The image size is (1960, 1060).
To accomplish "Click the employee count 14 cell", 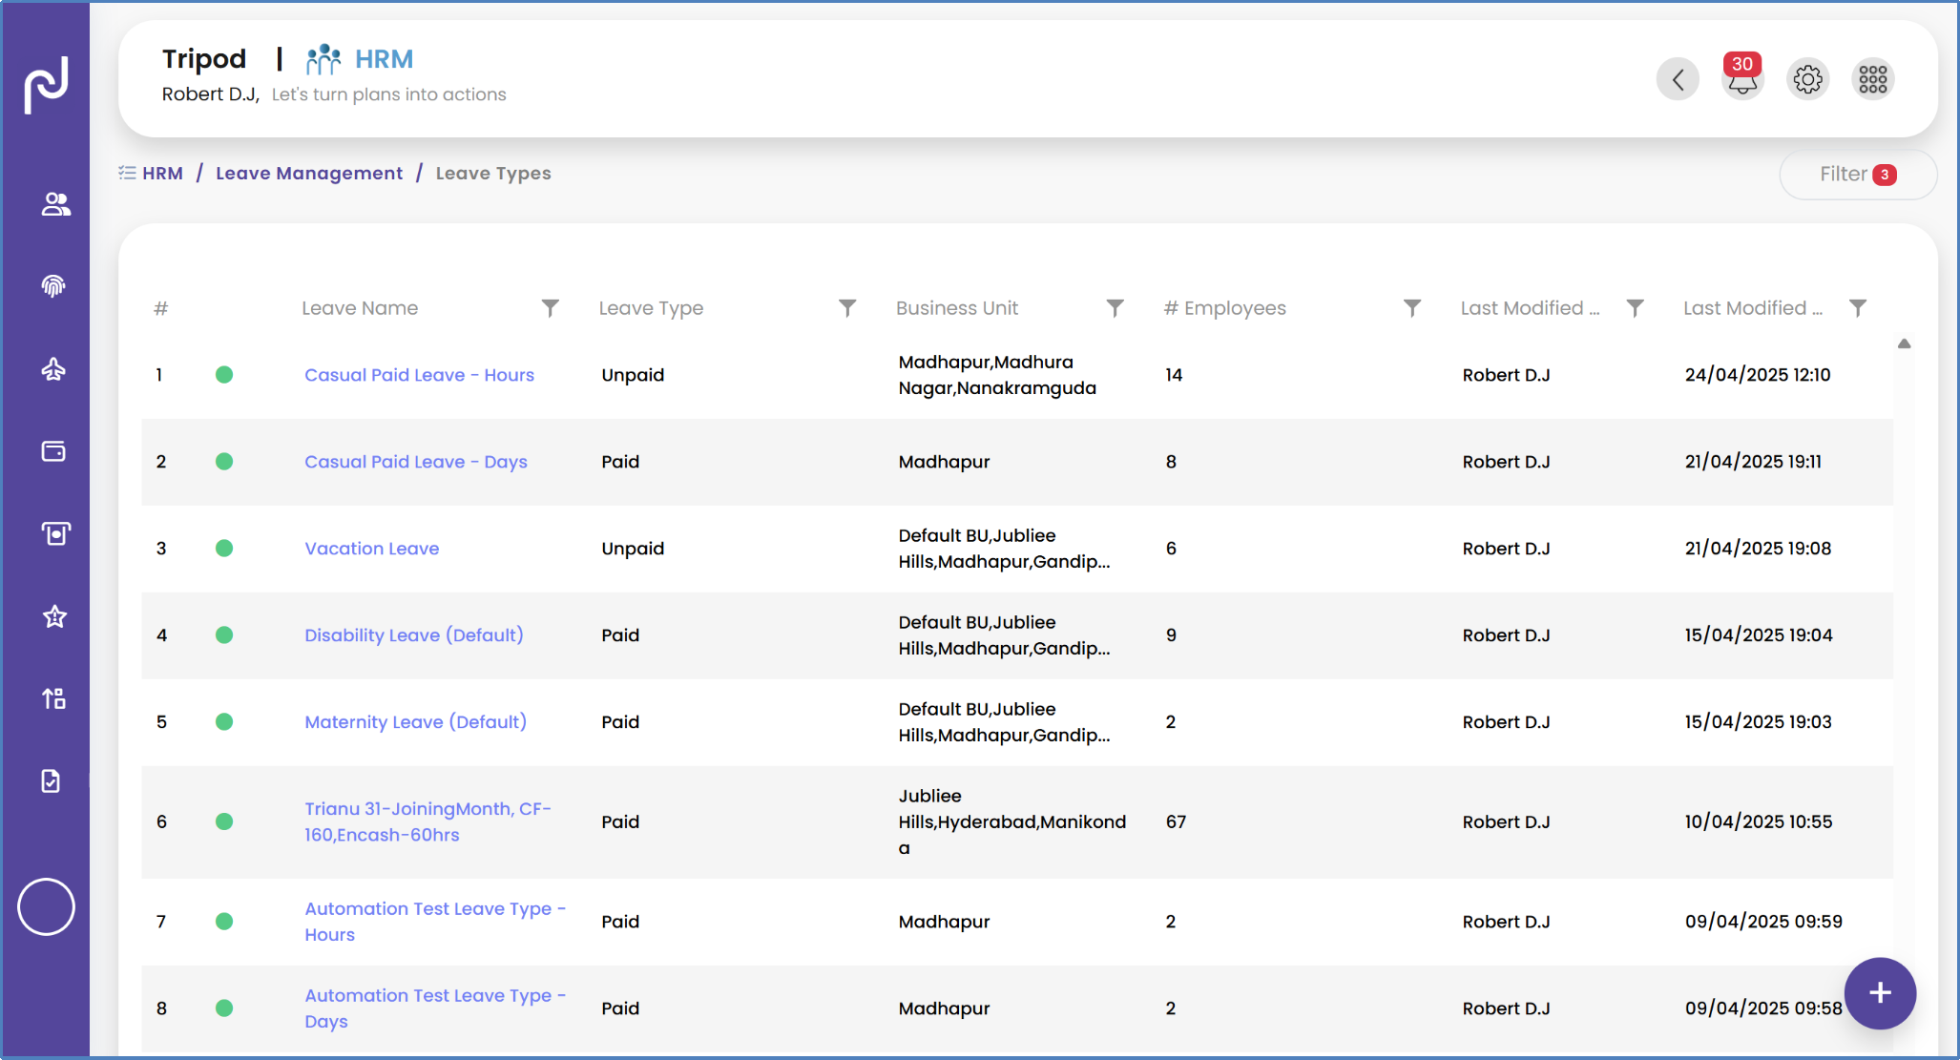I will point(1174,375).
